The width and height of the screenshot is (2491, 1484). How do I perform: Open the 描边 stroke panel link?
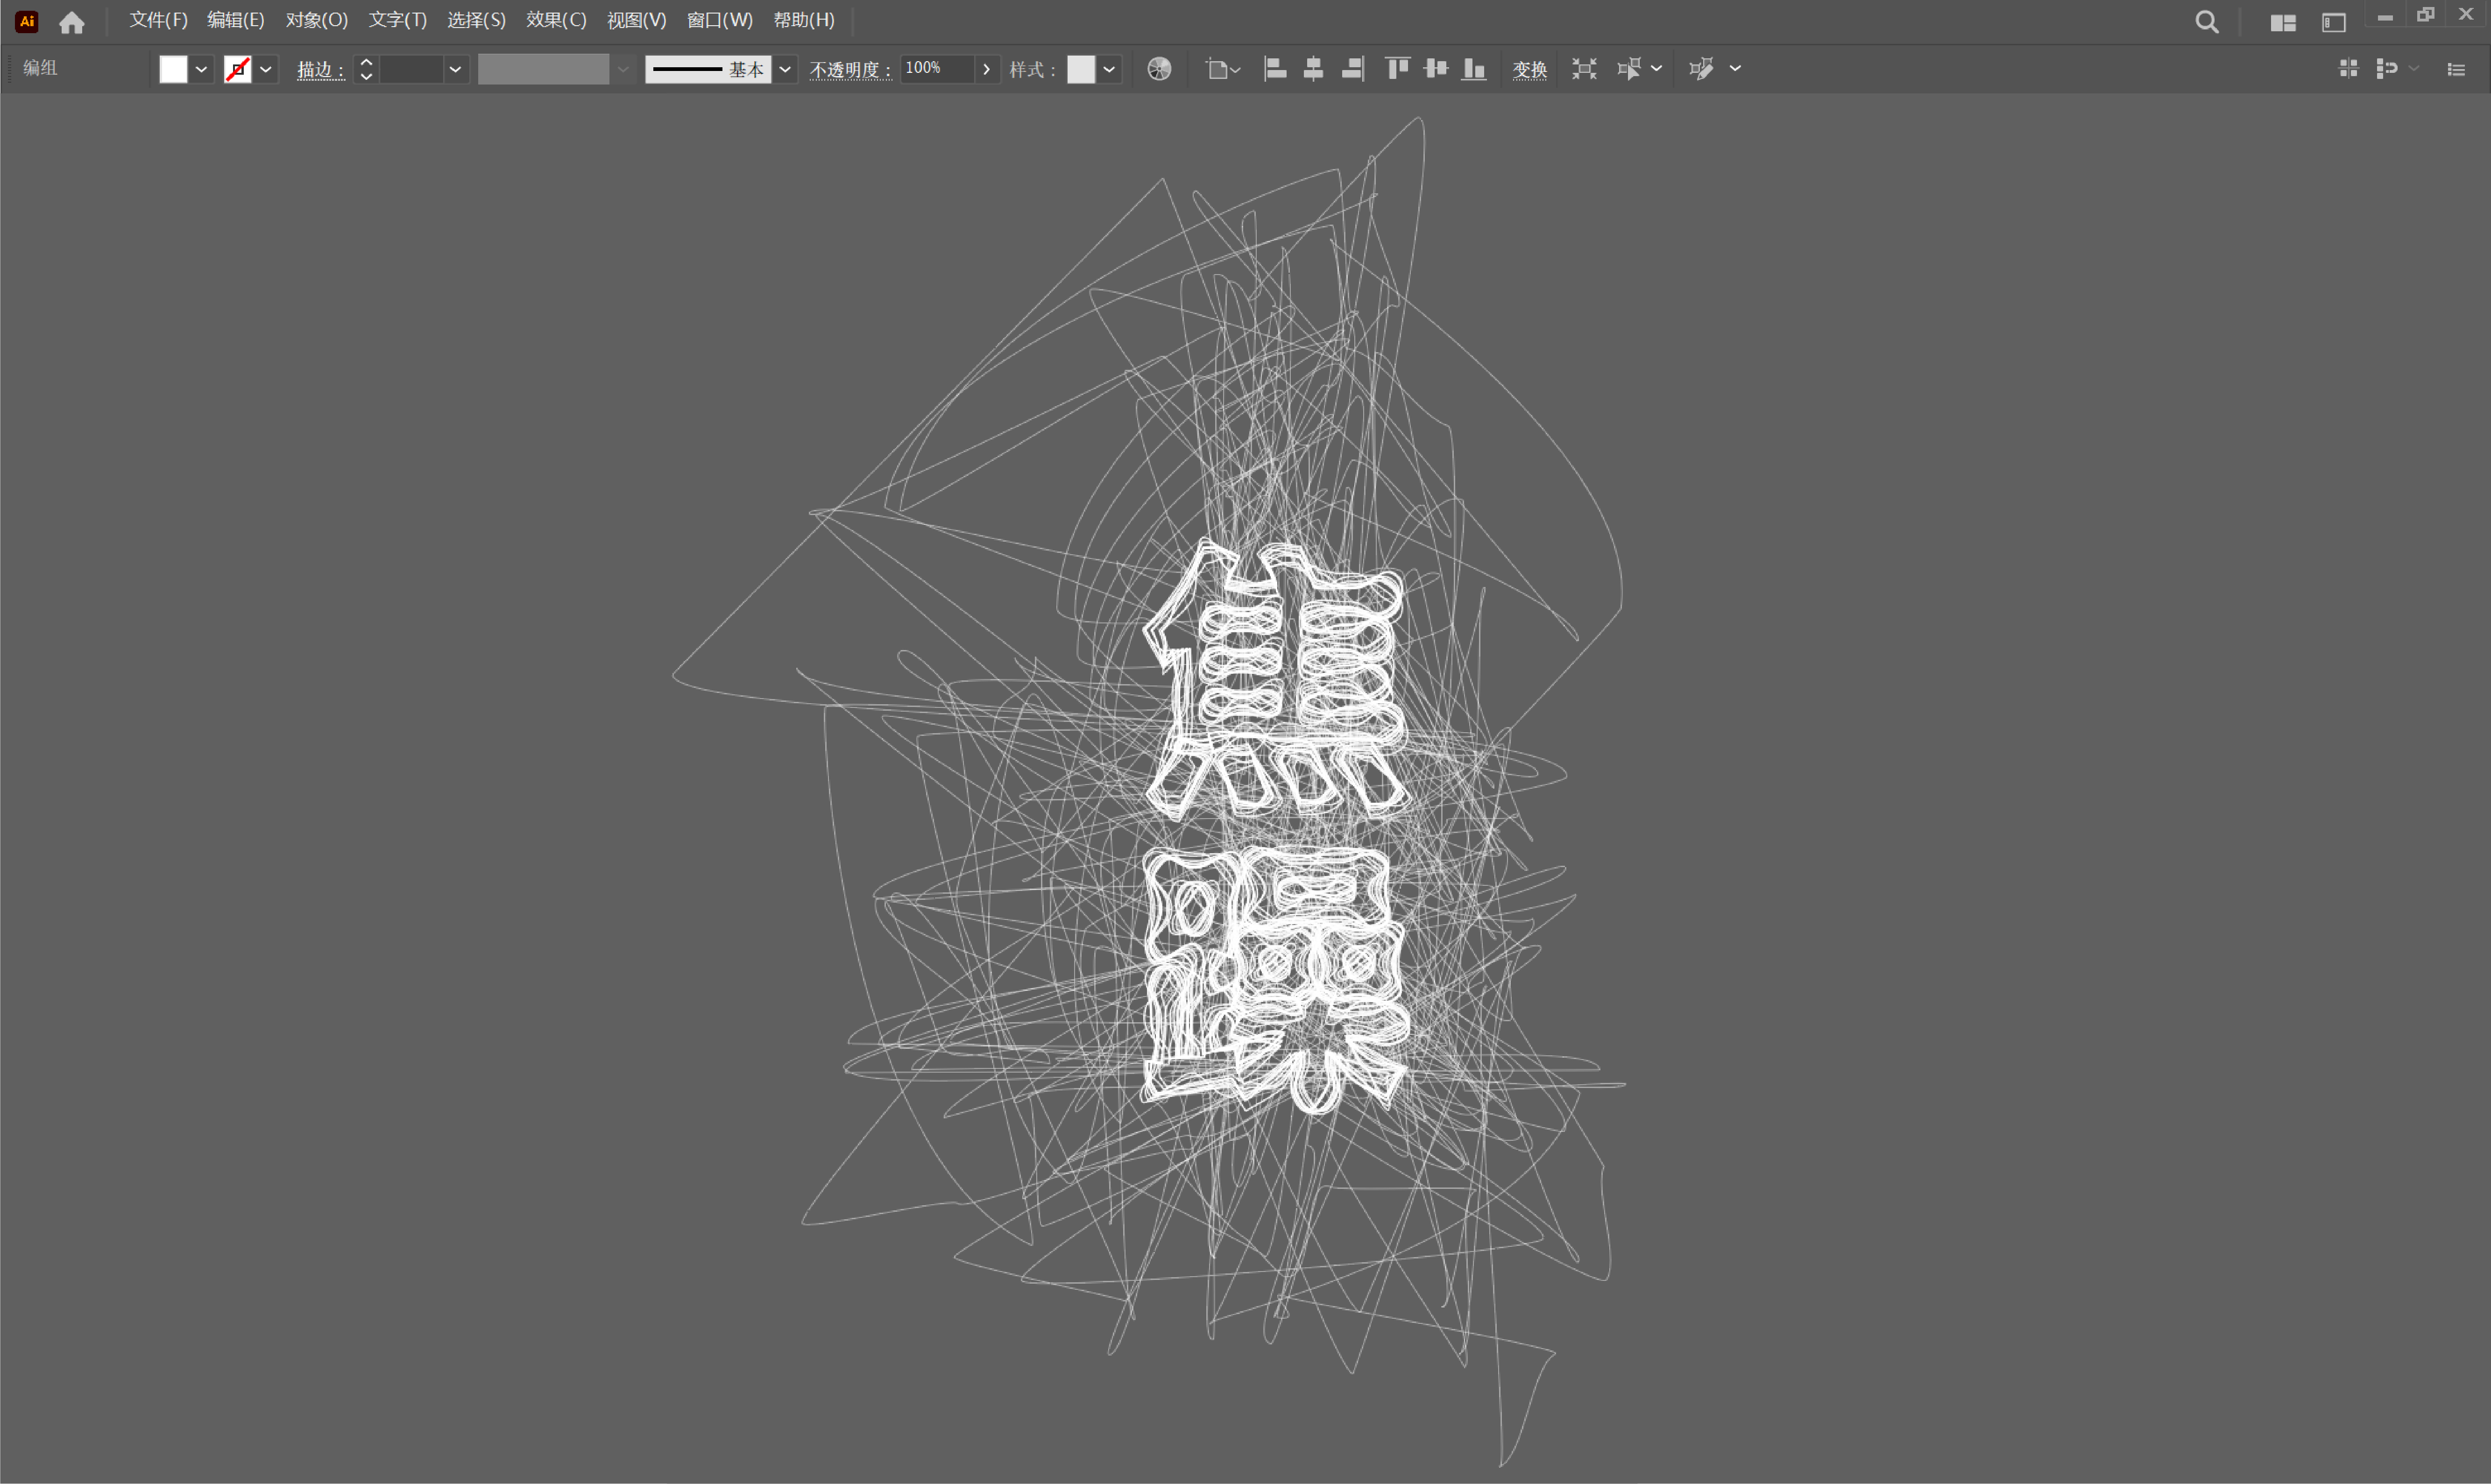320,69
